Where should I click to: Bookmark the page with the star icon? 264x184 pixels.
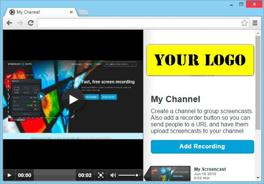(244, 23)
